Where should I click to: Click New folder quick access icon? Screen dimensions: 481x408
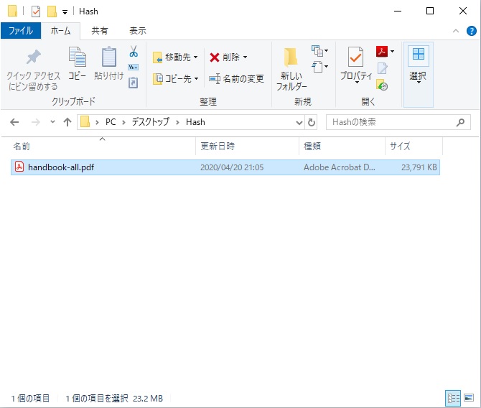pyautogui.click(x=52, y=11)
